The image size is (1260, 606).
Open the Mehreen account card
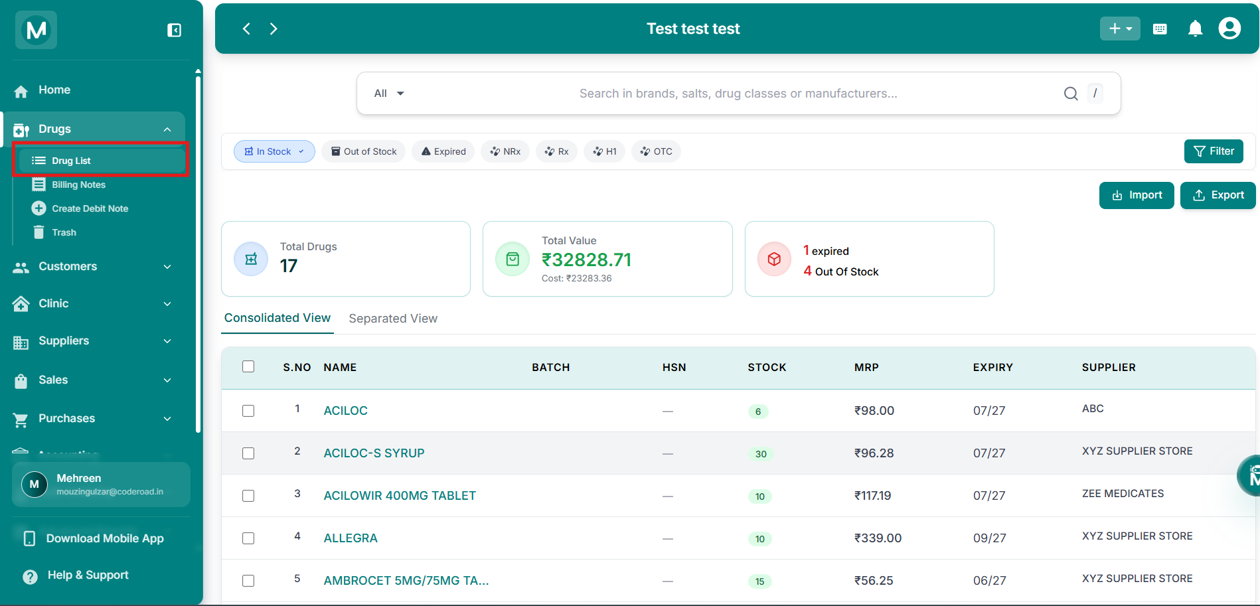click(x=101, y=485)
